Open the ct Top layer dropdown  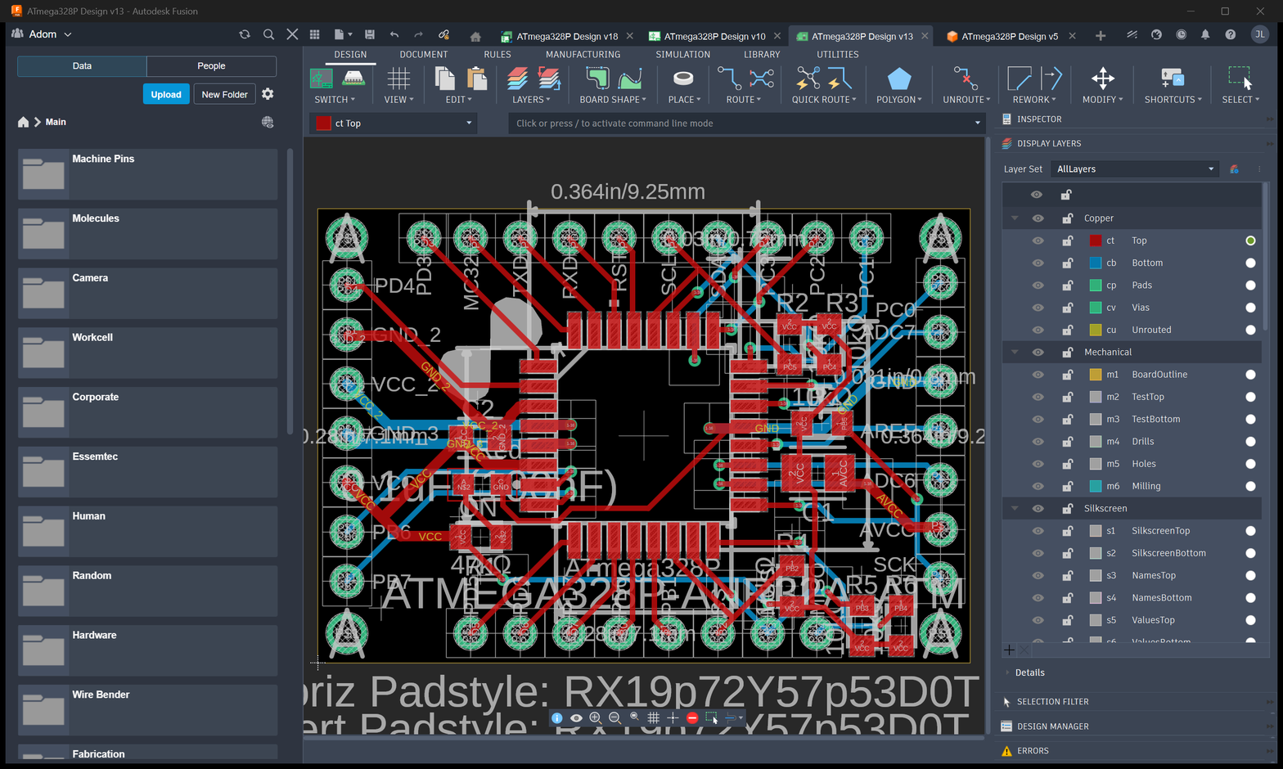[394, 124]
